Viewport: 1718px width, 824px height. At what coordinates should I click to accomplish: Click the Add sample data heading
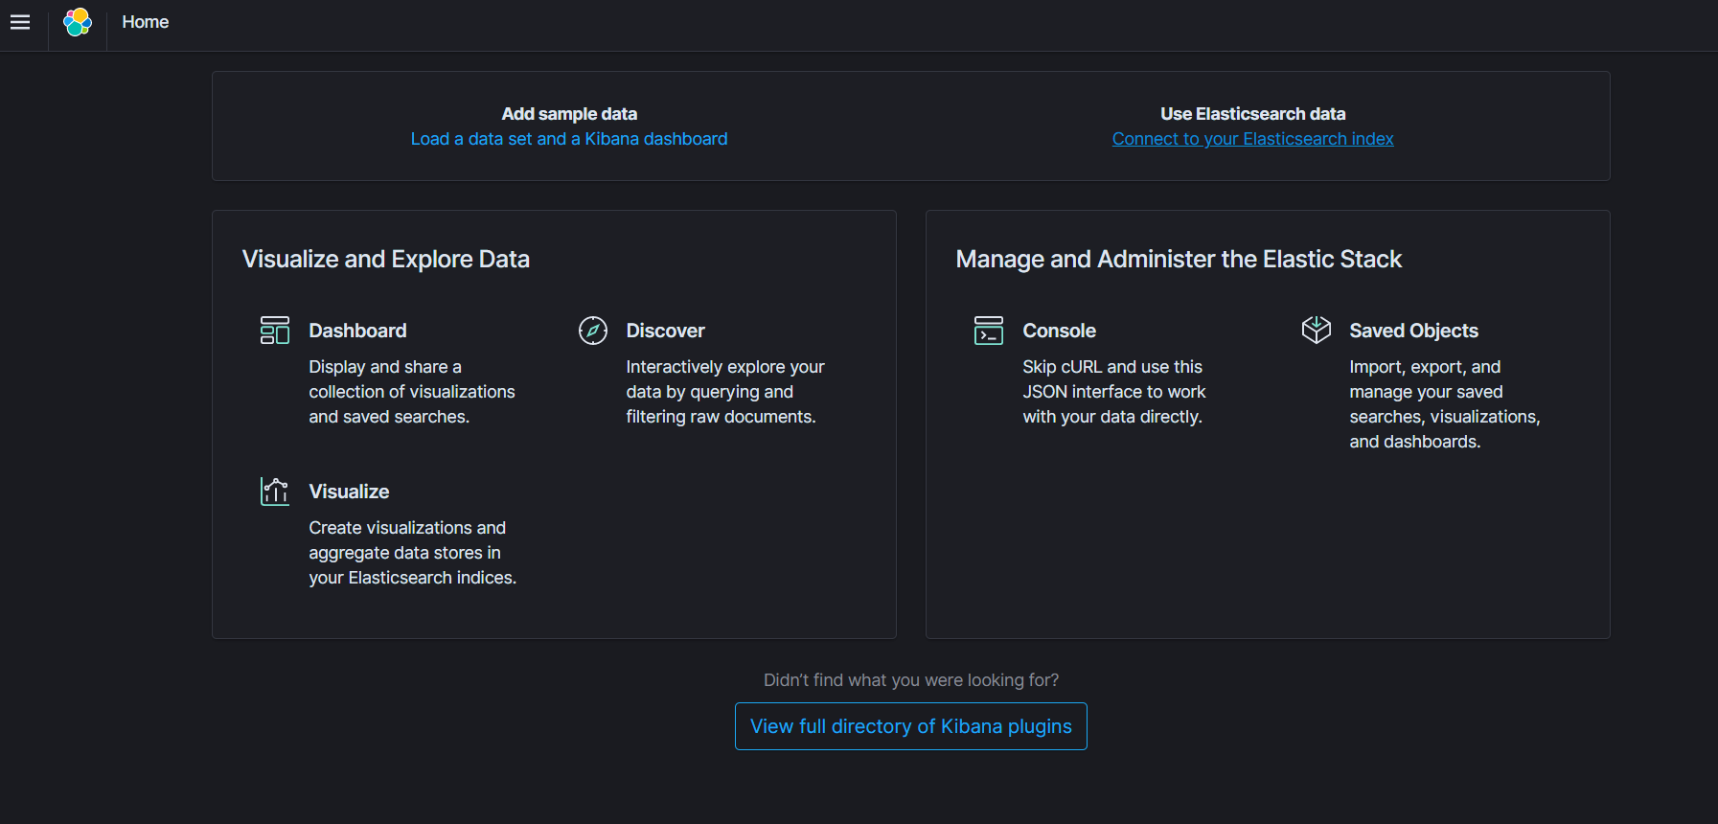click(x=569, y=114)
